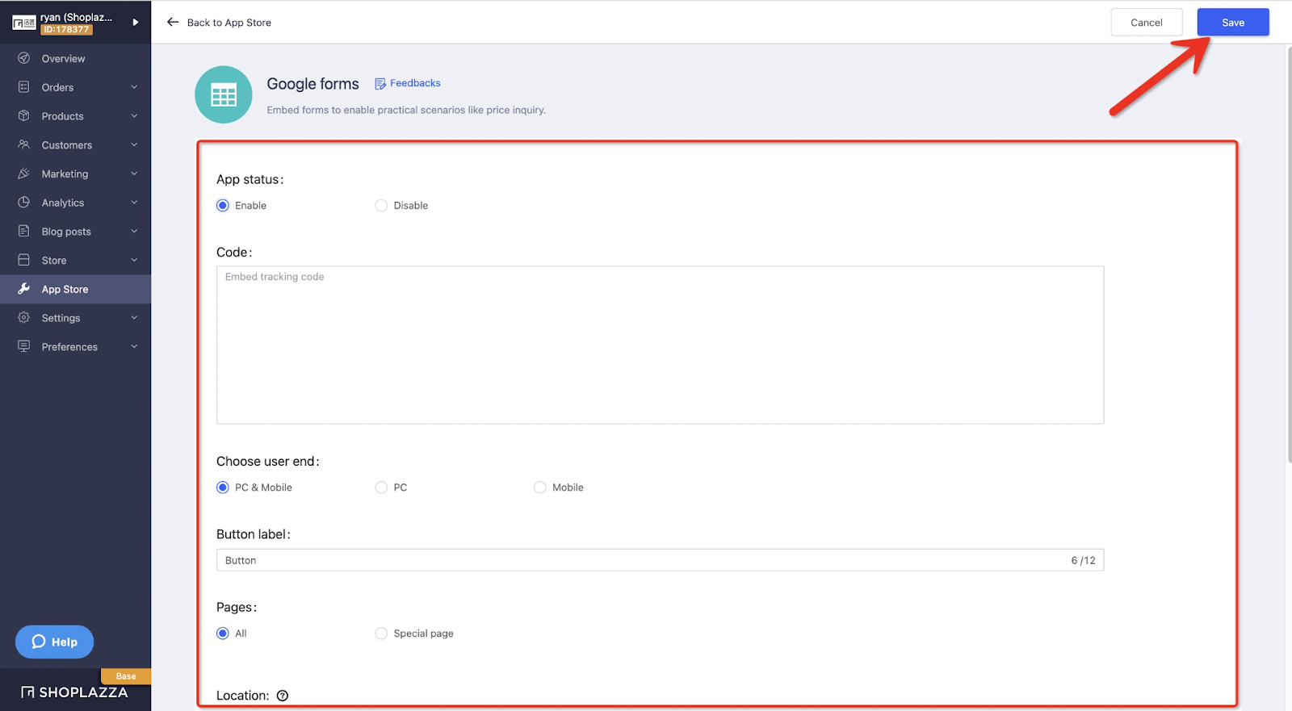Click the Customers people icon
This screenshot has width=1292, height=711.
[x=24, y=144]
